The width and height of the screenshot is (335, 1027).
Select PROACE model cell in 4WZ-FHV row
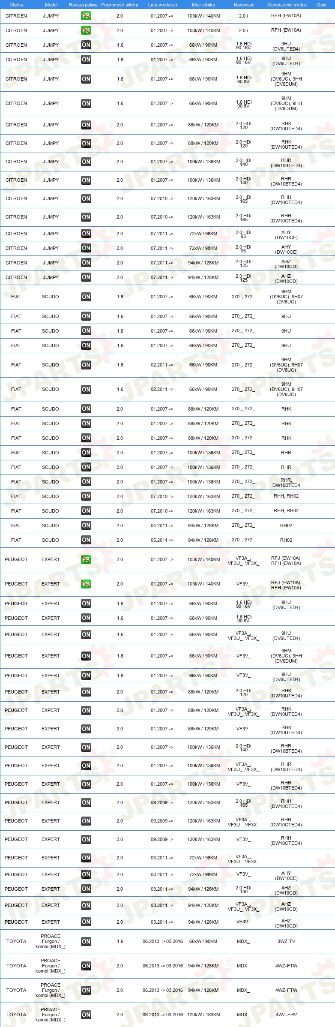coord(51,1015)
